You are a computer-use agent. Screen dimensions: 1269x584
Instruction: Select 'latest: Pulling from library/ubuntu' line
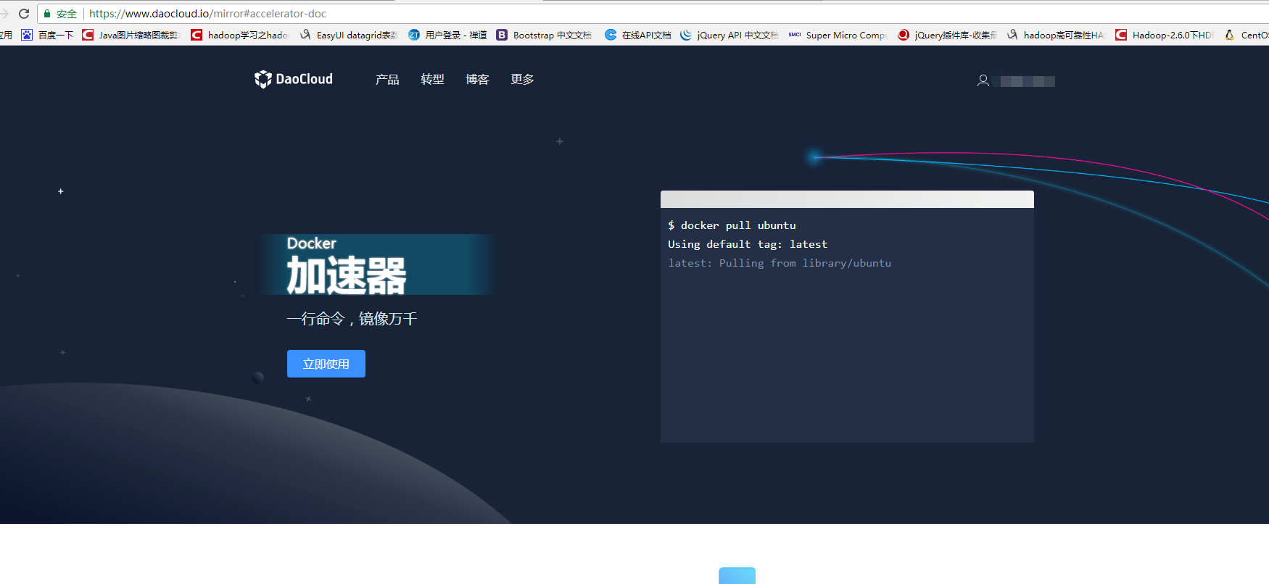point(780,263)
